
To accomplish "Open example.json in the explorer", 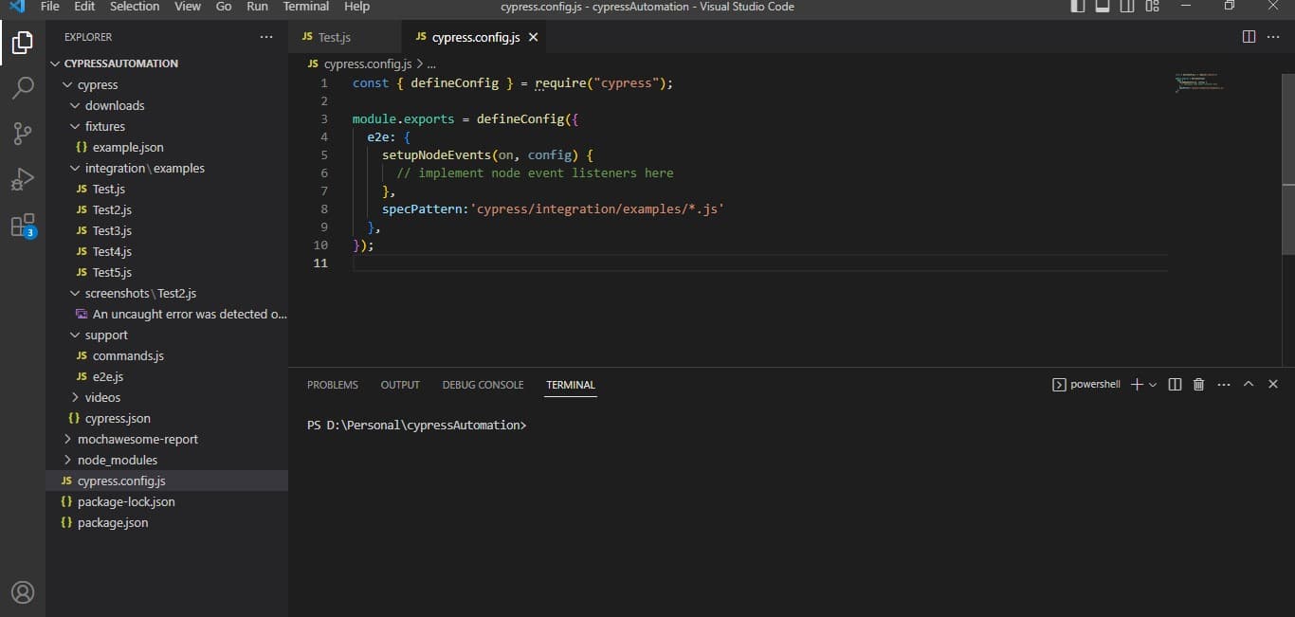I will 167,147.
